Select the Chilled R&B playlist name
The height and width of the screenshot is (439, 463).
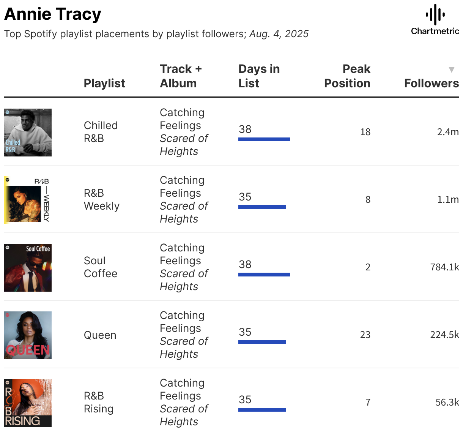pyautogui.click(x=101, y=132)
